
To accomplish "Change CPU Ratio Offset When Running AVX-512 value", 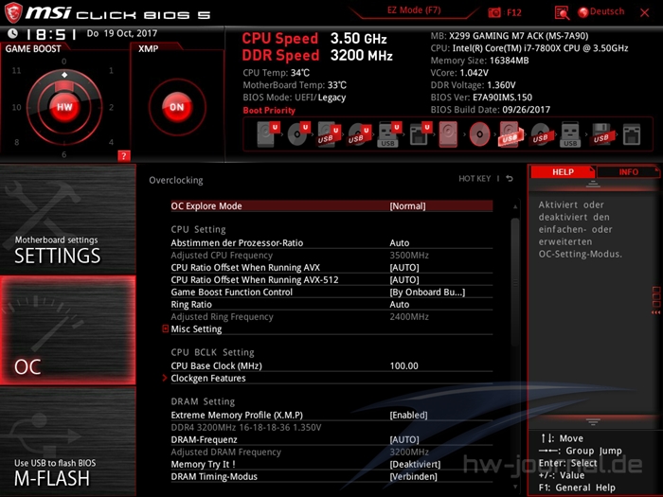I will point(404,280).
